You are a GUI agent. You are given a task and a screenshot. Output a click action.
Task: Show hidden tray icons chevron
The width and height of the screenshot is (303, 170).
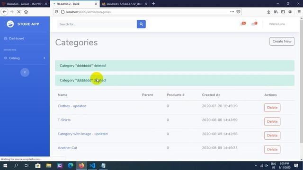256,166
